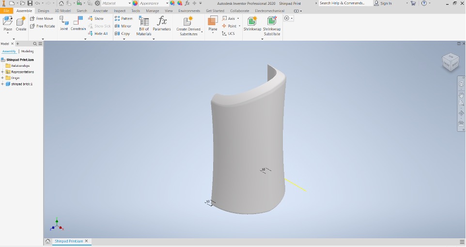Switch to the 3D Model tab

point(62,11)
